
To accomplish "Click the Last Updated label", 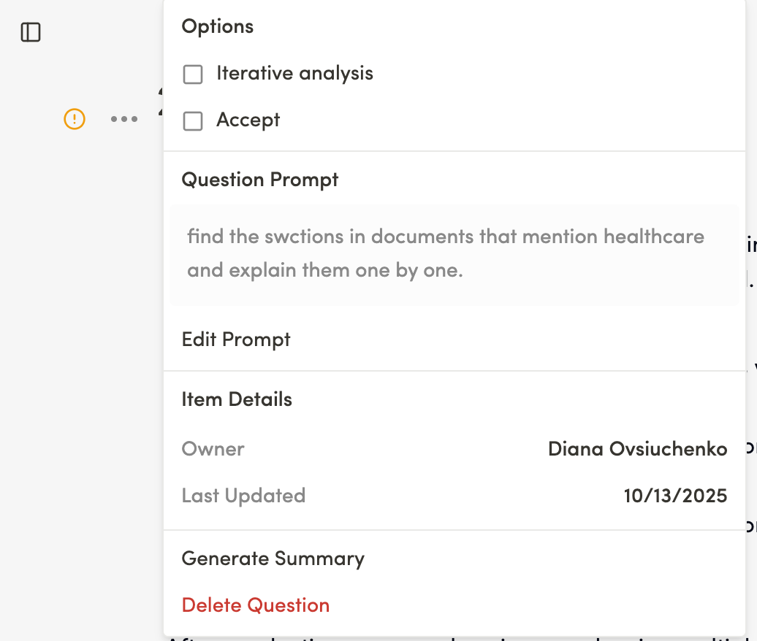I will coord(243,496).
